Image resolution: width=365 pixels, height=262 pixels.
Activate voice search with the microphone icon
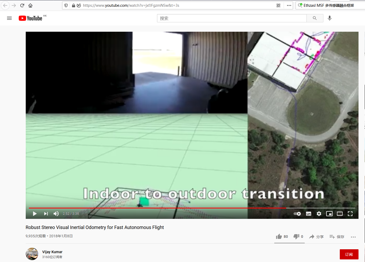[x=329, y=18]
